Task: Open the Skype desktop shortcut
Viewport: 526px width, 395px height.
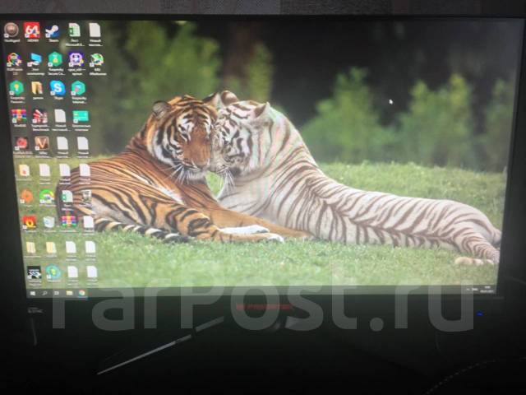Action: (x=58, y=86)
